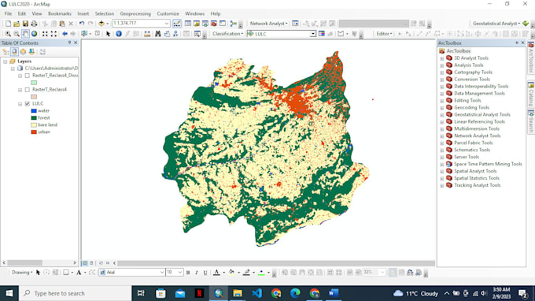Viewport: 535px width, 301px height.
Task: Click the Windows search box
Action: (x=75, y=293)
